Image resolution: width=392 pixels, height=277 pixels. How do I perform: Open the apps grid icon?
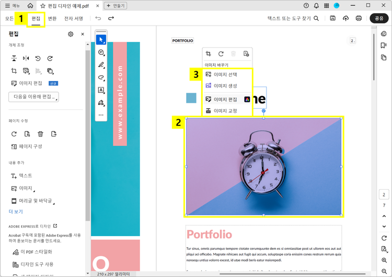[327, 6]
